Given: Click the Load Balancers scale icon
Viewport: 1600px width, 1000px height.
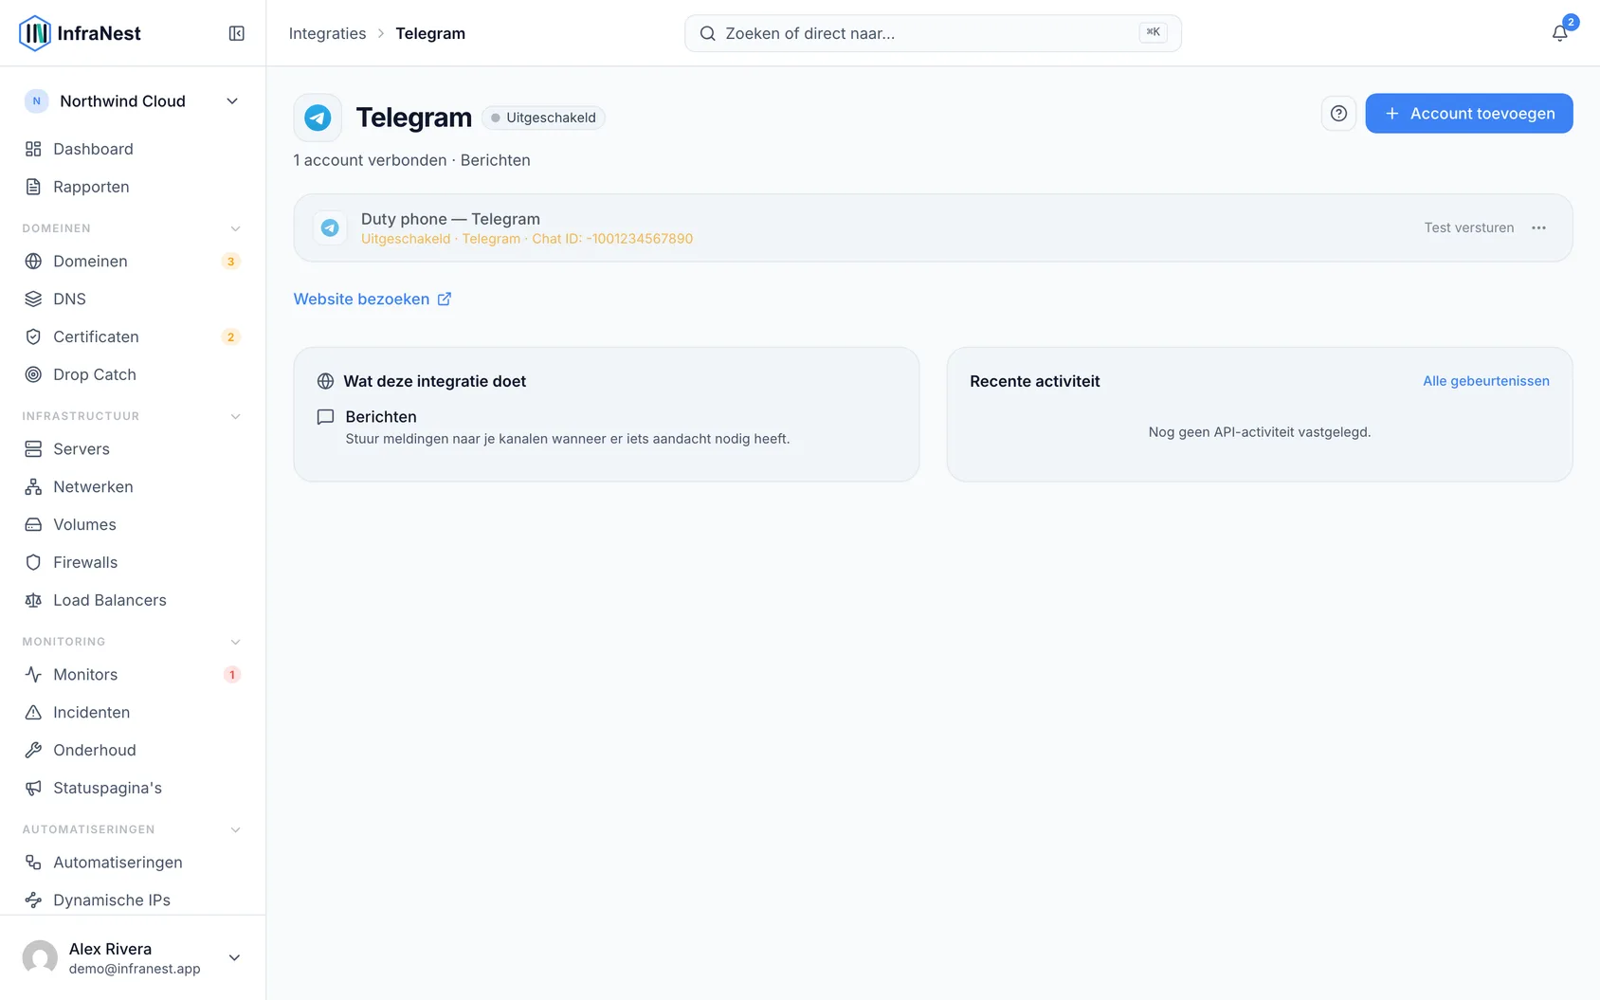Looking at the screenshot, I should pos(33,600).
